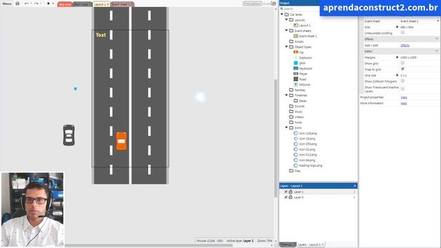Click the Undo arrow in toolbar
The height and width of the screenshot is (248, 441).
[26, 3]
